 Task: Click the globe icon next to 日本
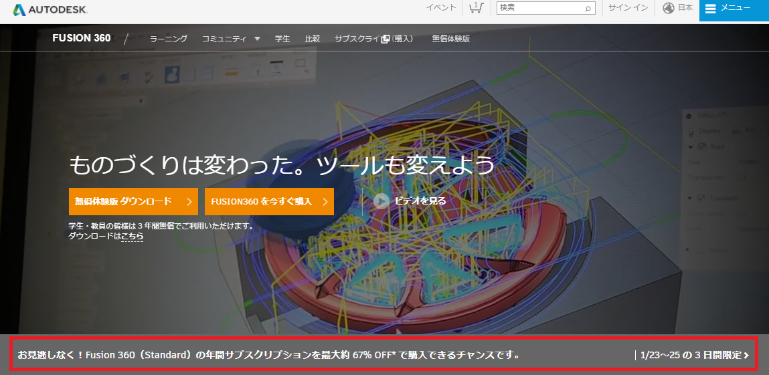(x=669, y=8)
